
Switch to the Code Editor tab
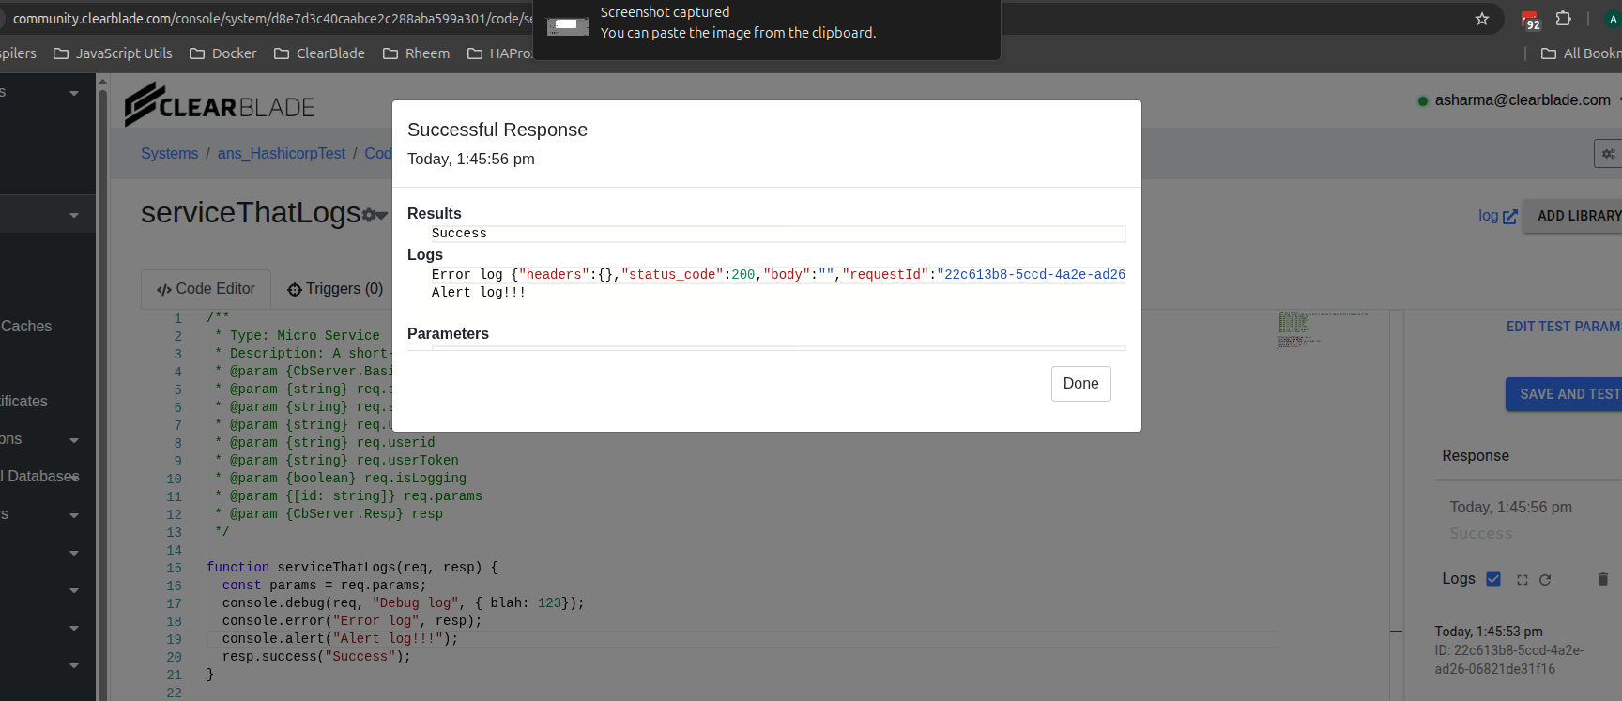coord(207,289)
